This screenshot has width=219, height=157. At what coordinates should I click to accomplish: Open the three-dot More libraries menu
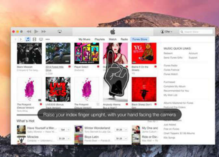48,39
